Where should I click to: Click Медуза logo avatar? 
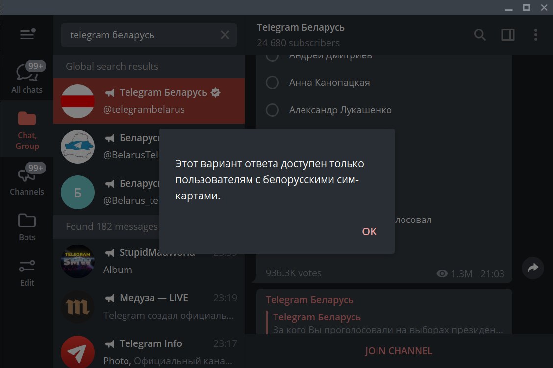[77, 307]
